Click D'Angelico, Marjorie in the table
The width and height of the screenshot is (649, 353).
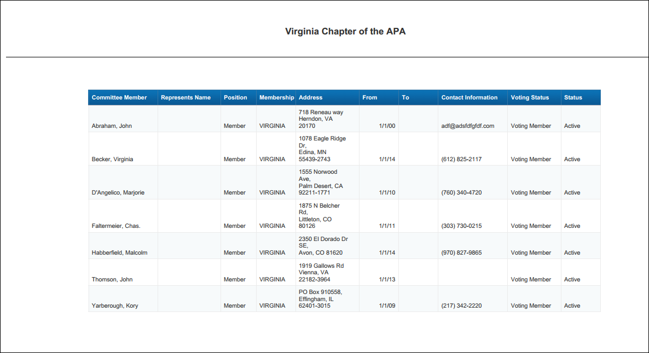tap(118, 193)
